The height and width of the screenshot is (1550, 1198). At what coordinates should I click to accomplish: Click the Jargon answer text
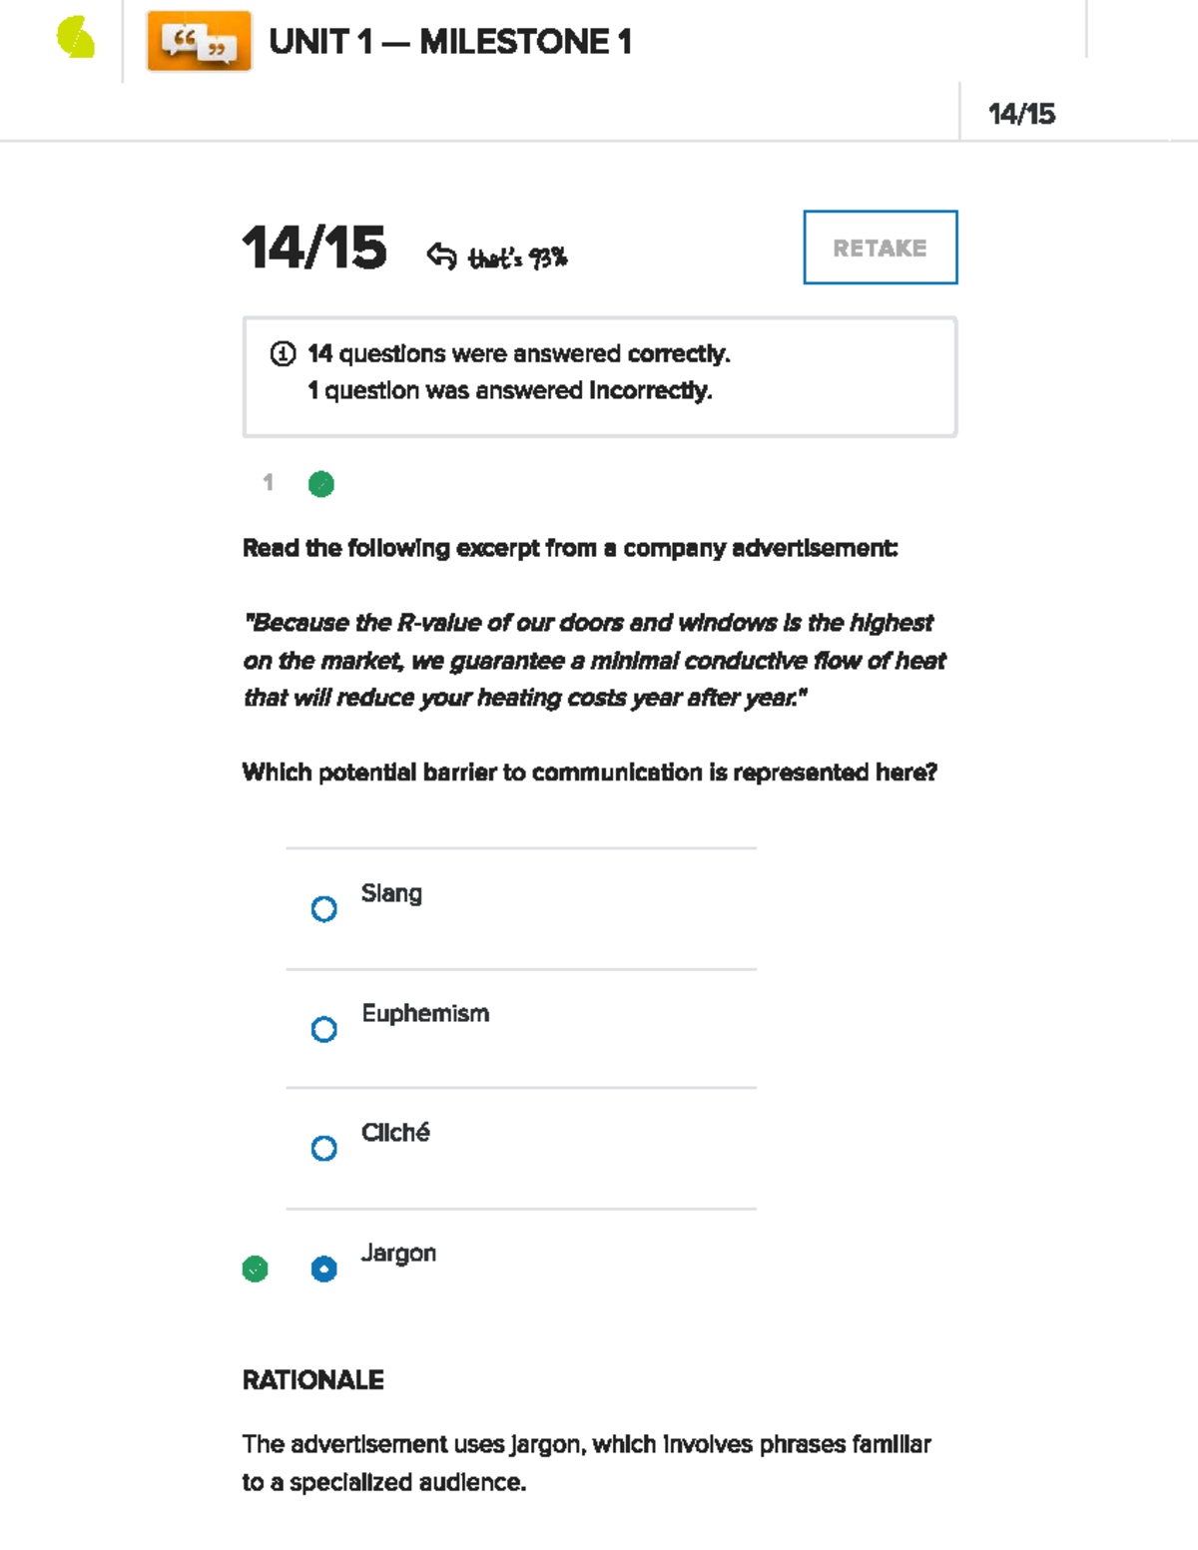pos(398,1254)
